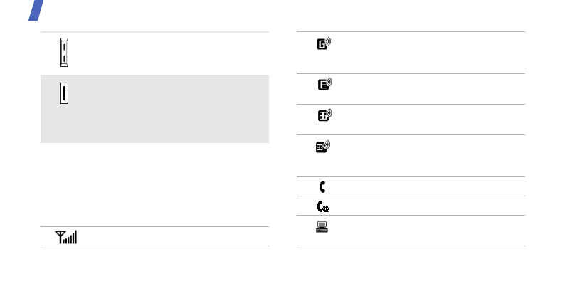565x306 pixels.
Task: Click the computer connection icon
Action: [322, 228]
